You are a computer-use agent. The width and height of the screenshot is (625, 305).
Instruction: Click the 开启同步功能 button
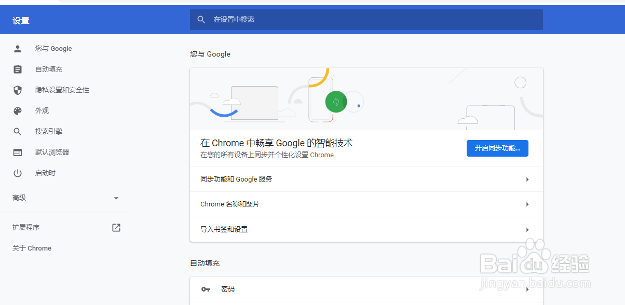(x=497, y=148)
